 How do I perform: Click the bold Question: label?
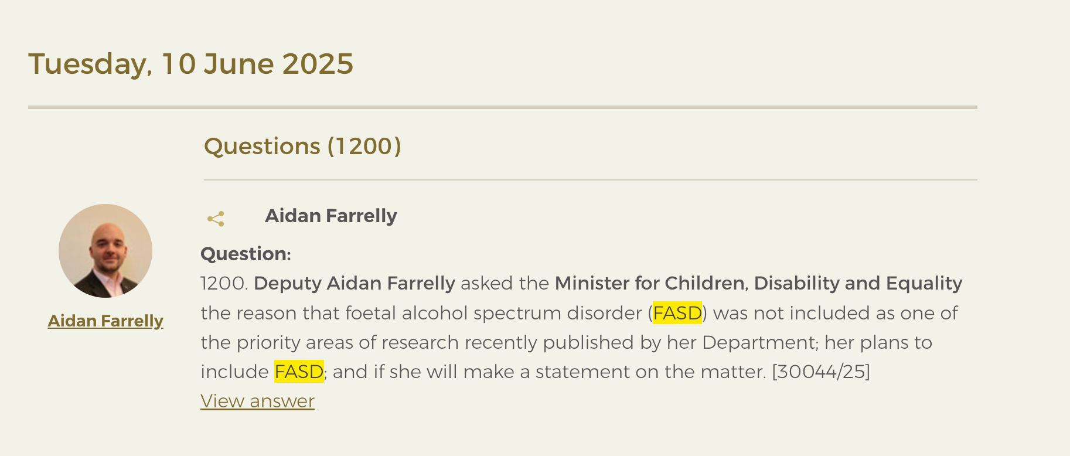(246, 254)
